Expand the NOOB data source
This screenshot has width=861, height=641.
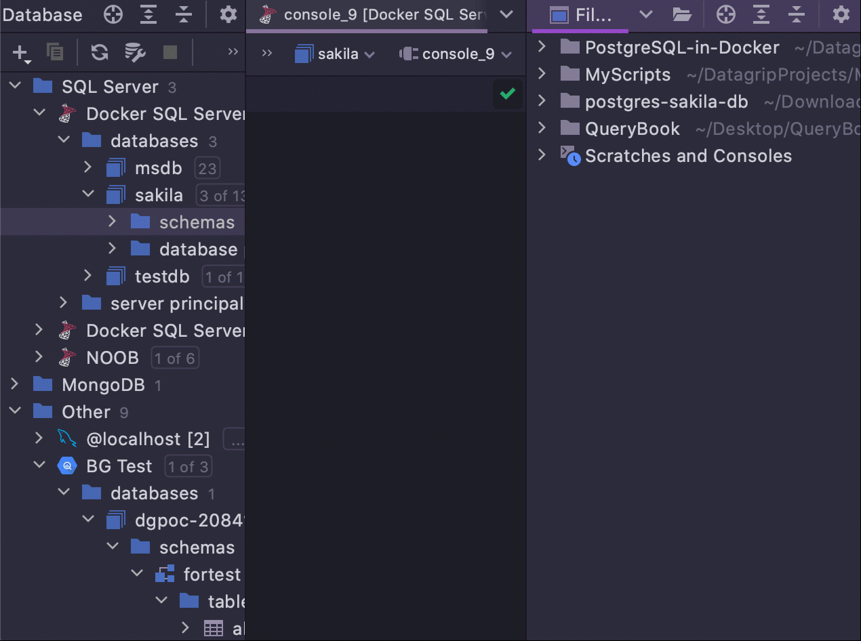[x=39, y=357]
